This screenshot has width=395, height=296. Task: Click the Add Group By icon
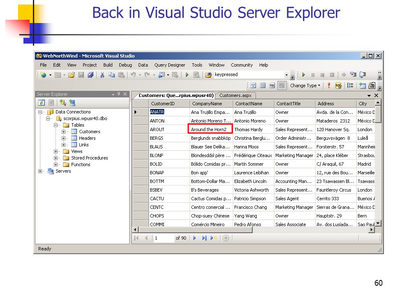point(350,86)
